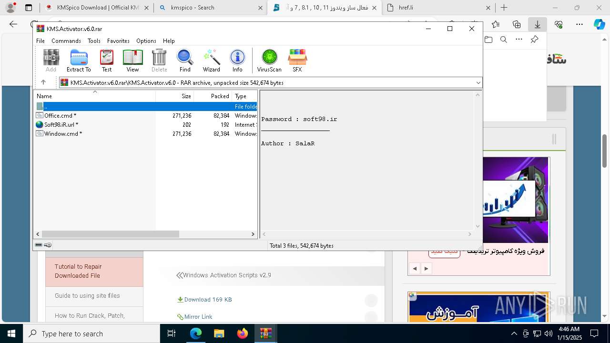Viewport: 610px width, 343px height.
Task: Open Guide to using site files
Action: [87, 296]
